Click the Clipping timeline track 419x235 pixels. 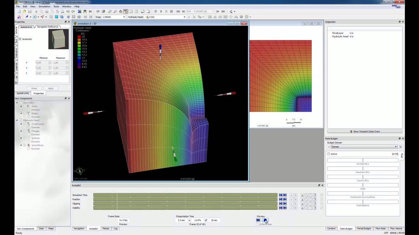(185, 204)
